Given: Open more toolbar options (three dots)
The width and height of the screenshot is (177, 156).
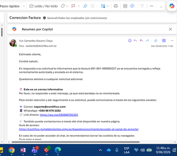Looking at the screenshot, I should point(152,6).
